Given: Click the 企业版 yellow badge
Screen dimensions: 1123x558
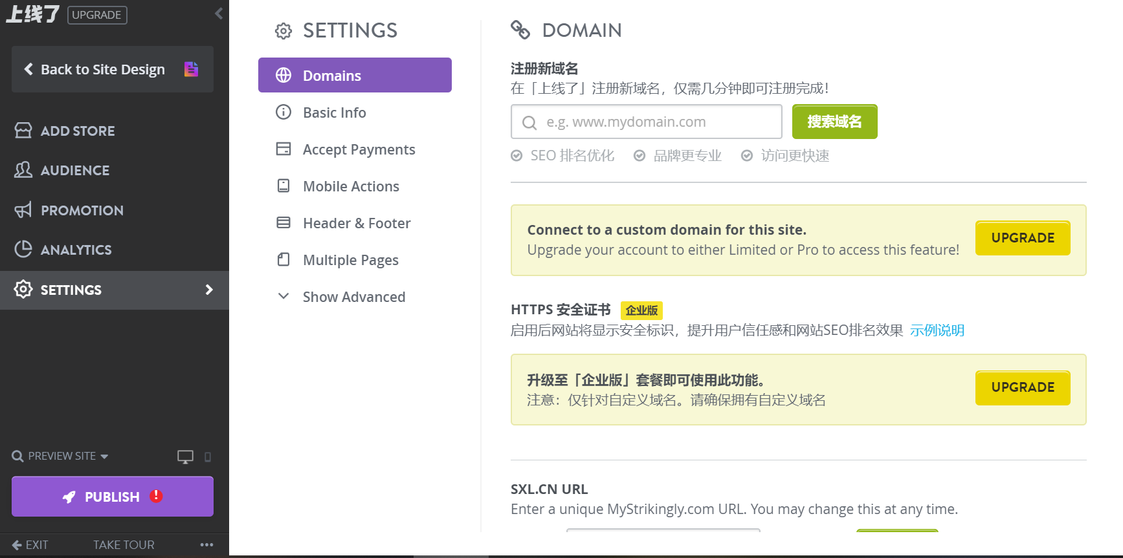Looking at the screenshot, I should pos(641,310).
